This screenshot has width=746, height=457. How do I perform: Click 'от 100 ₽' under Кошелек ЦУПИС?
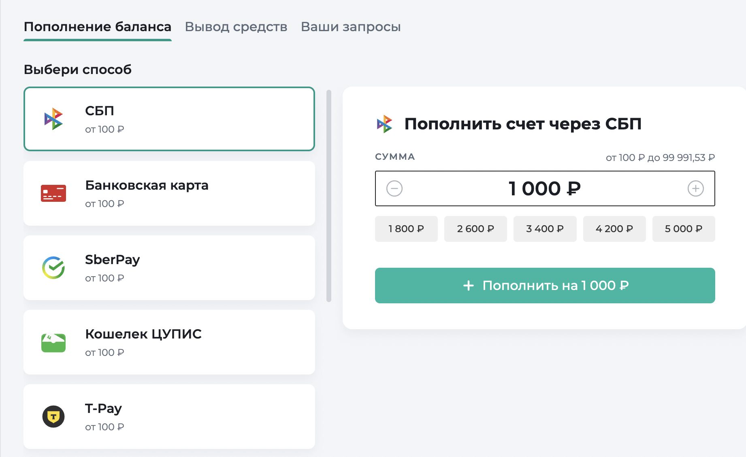104,353
